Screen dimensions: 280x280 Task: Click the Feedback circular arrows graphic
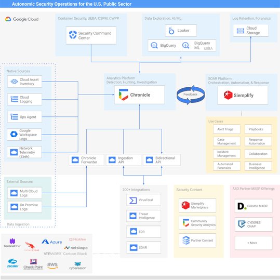[191, 95]
